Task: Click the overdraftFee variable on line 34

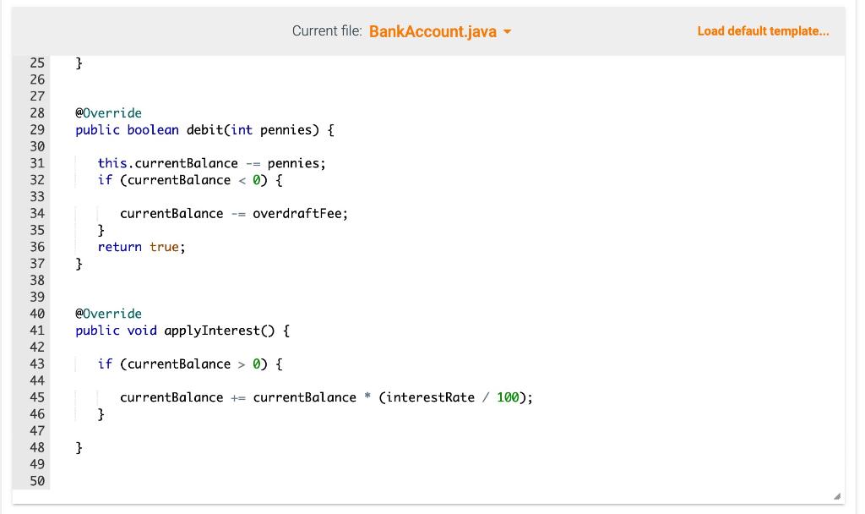Action: tap(300, 213)
